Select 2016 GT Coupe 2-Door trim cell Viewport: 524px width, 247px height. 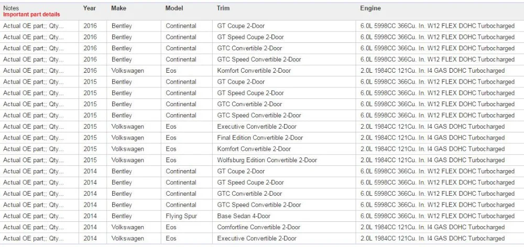coord(241,26)
